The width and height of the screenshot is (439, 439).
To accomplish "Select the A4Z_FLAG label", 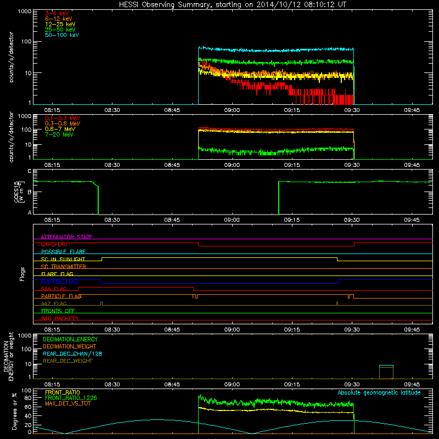I will tap(54, 303).
